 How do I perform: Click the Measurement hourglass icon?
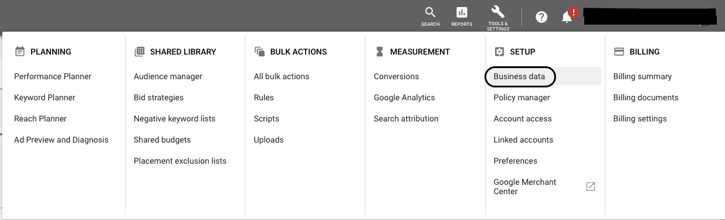click(379, 52)
